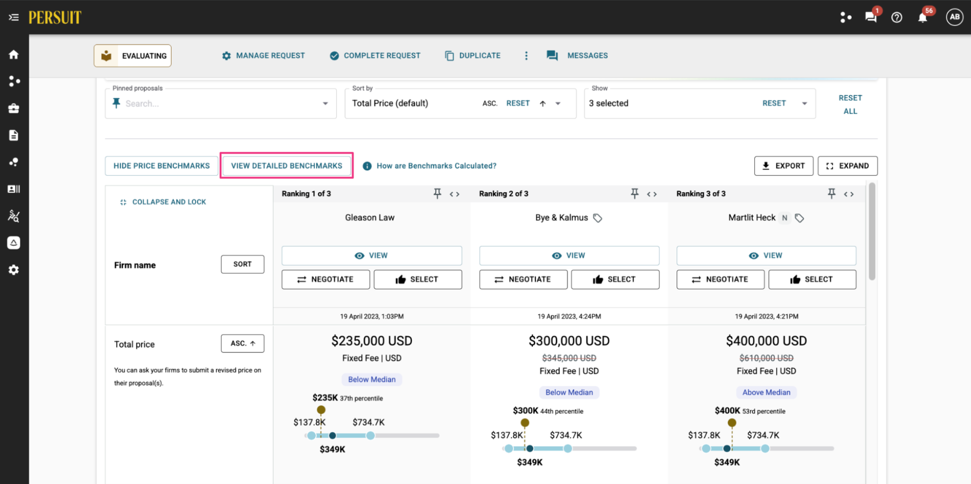Open the three-dot more options menu
This screenshot has height=484, width=971.
(526, 56)
